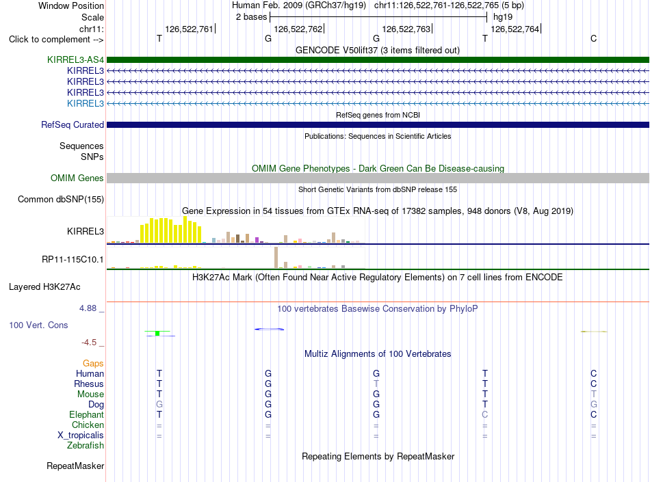Click the Human species row label
This screenshot has width=650, height=482.
[90, 373]
